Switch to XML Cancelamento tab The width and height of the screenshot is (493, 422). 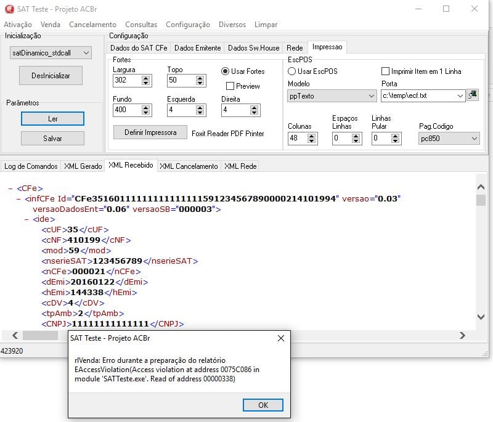(189, 166)
